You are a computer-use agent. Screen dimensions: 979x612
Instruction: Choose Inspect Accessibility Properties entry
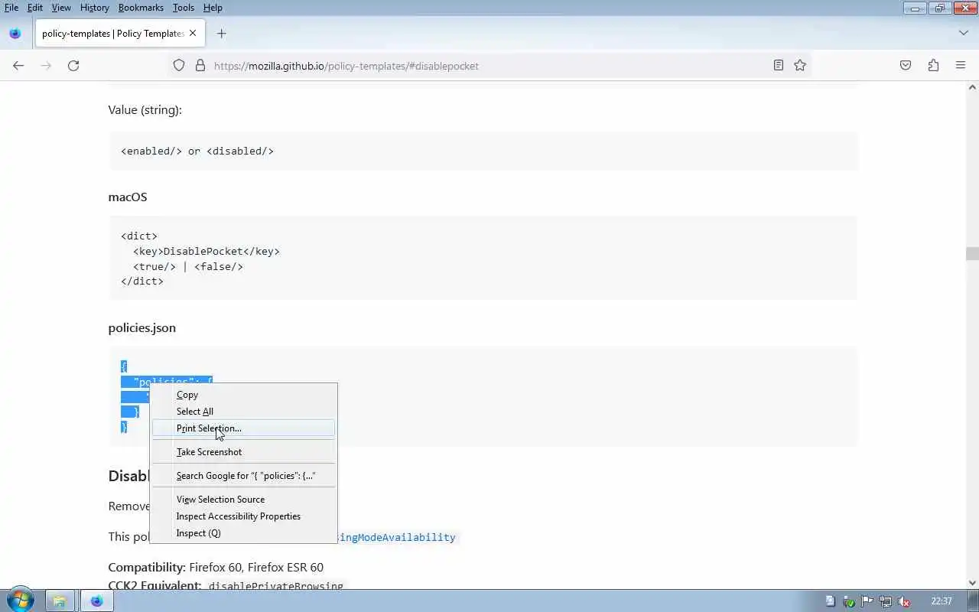243,516
